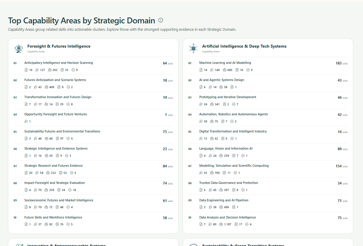Click the document icon under Transformative Innovation and Futures Design
Image resolution: width=363 pixels, height=246 pixels.
(26, 104)
